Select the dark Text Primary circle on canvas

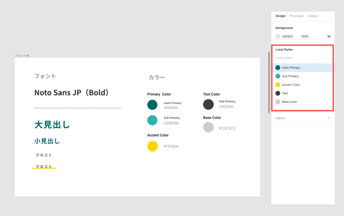[208, 104]
